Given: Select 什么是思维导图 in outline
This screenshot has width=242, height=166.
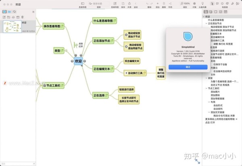Looking at the screenshot, I should [216, 20].
